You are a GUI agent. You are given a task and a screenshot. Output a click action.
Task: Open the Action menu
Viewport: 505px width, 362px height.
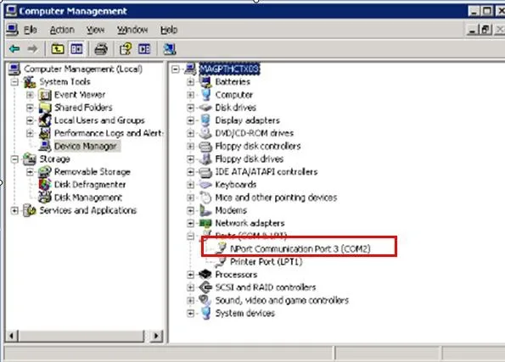pos(62,30)
